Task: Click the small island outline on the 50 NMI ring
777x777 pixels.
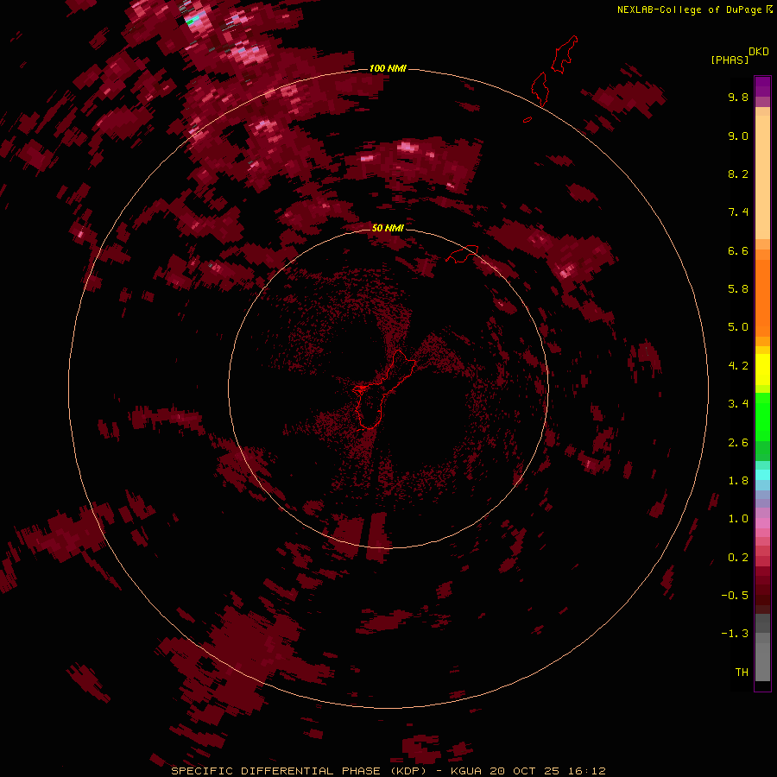Action: [x=463, y=254]
